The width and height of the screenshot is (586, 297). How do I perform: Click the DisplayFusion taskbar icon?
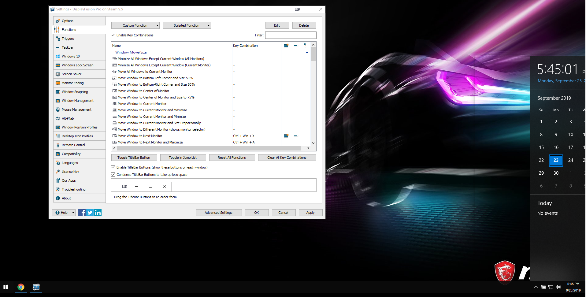(36, 287)
